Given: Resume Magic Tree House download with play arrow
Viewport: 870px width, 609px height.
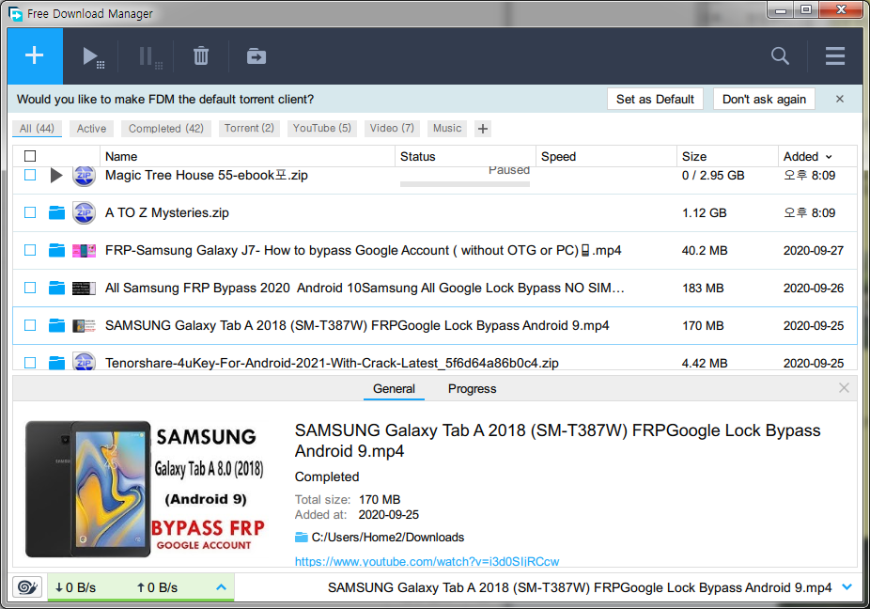Looking at the screenshot, I should pyautogui.click(x=56, y=176).
